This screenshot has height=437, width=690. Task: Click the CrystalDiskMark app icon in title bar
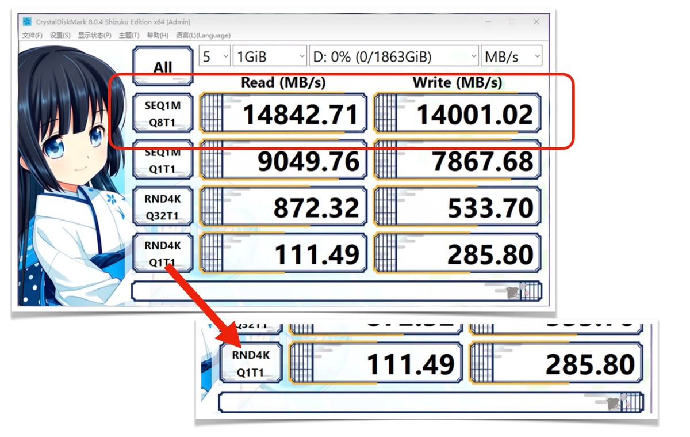27,22
